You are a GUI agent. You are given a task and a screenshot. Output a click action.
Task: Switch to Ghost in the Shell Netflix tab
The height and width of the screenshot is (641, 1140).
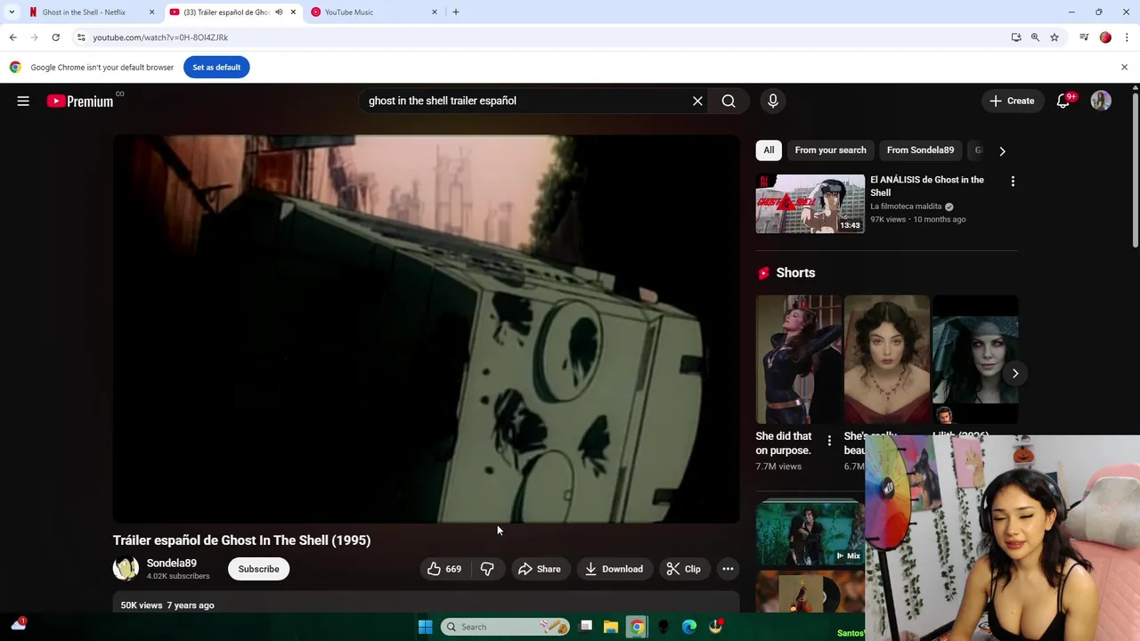coord(84,12)
